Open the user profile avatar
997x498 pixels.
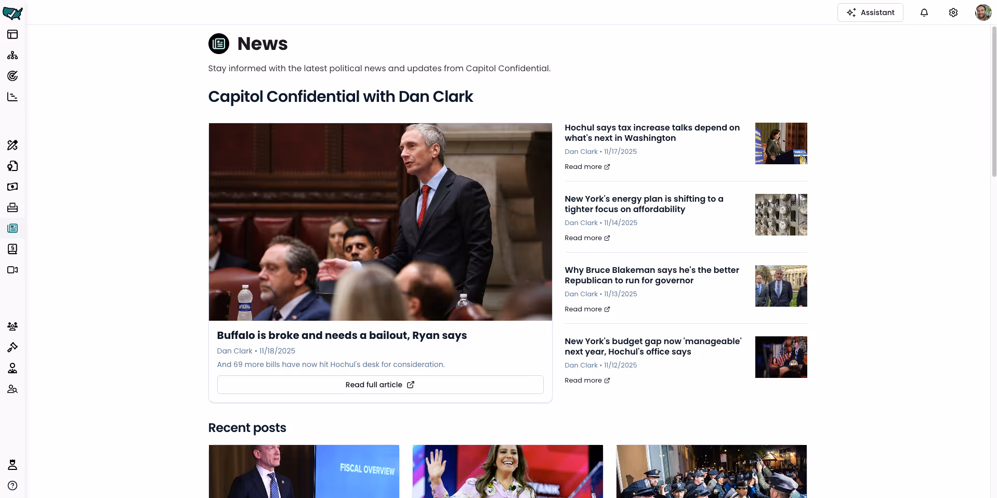983,12
